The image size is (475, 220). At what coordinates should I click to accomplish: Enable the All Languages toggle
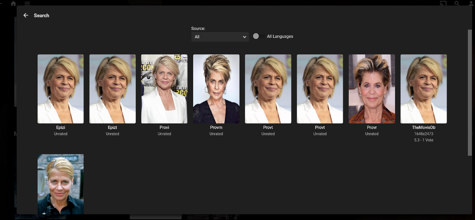point(258,36)
